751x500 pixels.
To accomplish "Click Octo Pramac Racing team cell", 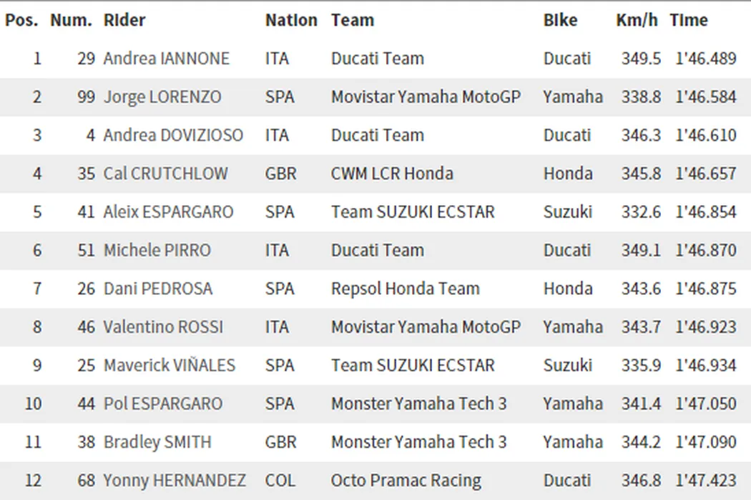I will [406, 481].
